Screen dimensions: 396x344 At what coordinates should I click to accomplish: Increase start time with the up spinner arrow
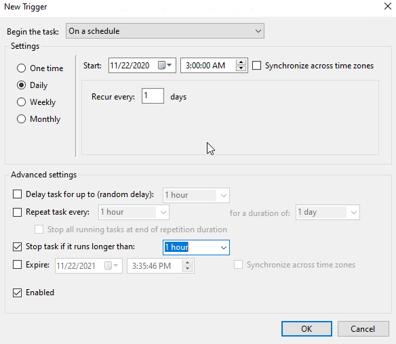(x=241, y=62)
